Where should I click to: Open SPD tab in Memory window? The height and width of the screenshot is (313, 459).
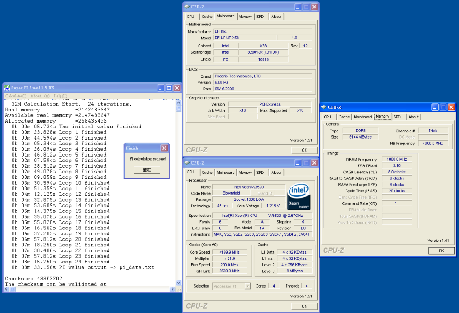tap(397, 117)
